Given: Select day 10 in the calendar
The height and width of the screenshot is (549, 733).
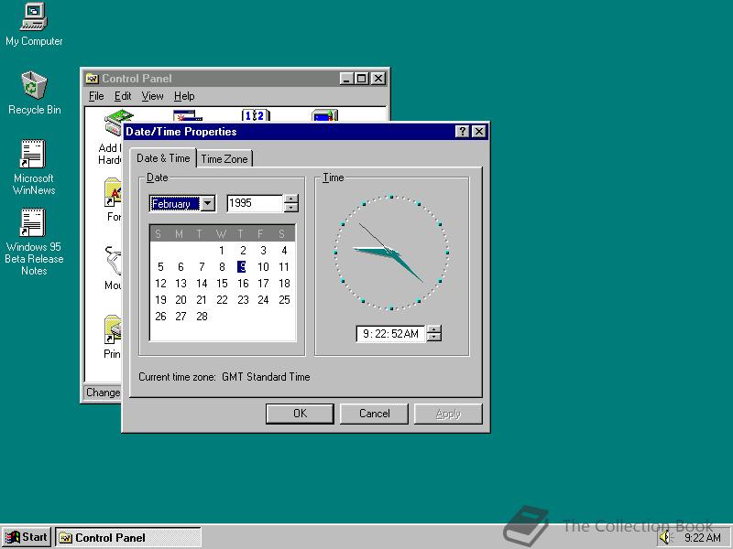Looking at the screenshot, I should click(263, 266).
